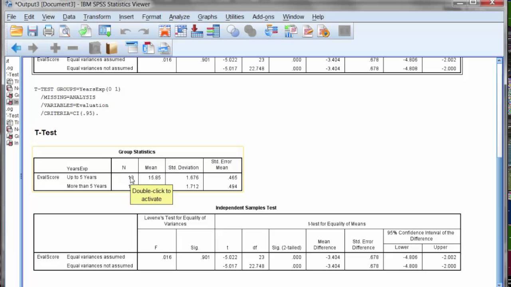
Task: Insert a title with the red title icon
Action: tap(148, 48)
